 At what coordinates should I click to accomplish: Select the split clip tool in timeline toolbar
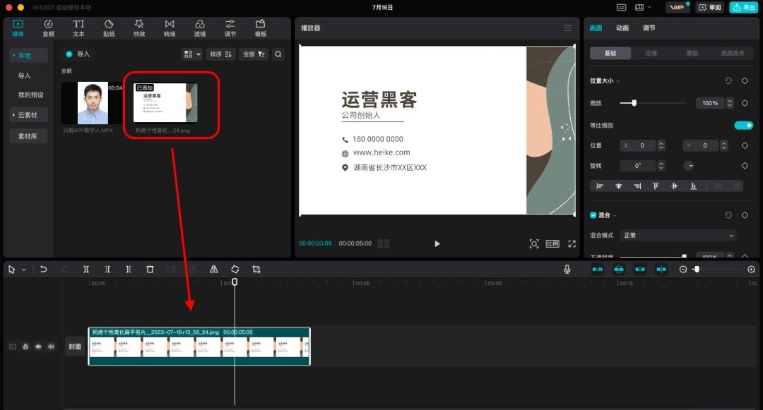[86, 270]
